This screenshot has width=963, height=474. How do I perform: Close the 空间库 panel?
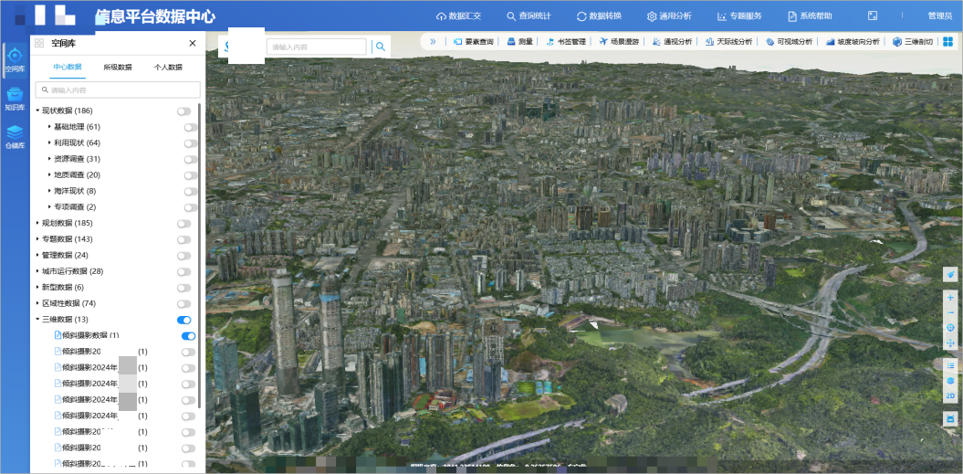pyautogui.click(x=193, y=43)
